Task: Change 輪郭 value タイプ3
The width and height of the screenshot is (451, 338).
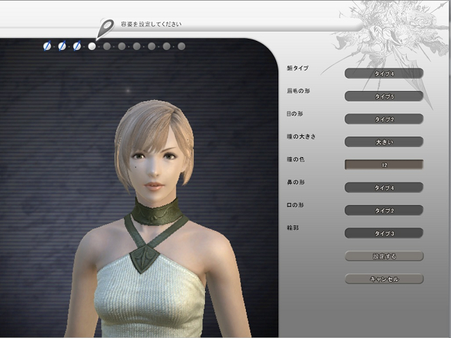Action: (384, 233)
